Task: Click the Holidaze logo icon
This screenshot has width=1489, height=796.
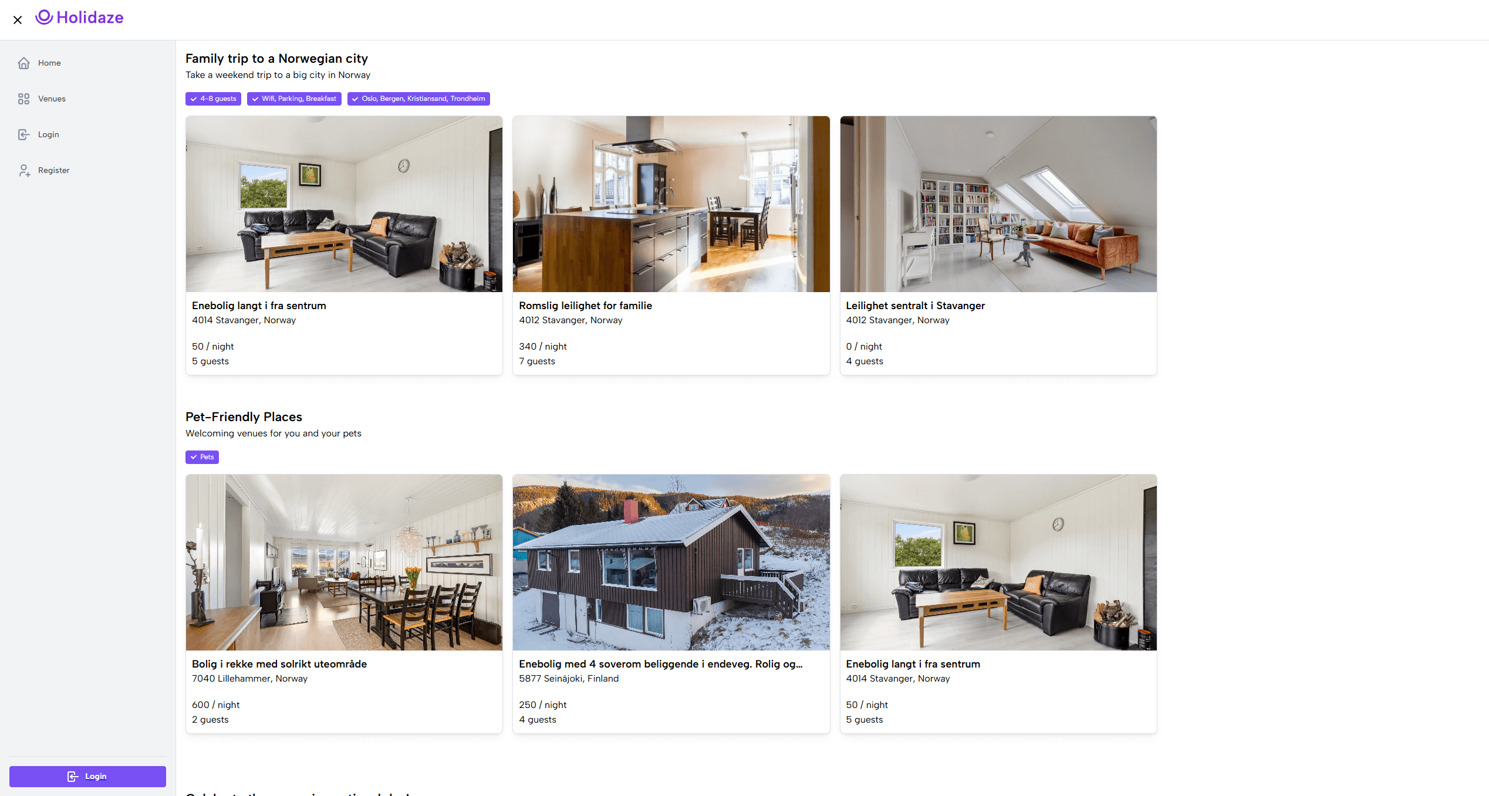Action: point(44,17)
